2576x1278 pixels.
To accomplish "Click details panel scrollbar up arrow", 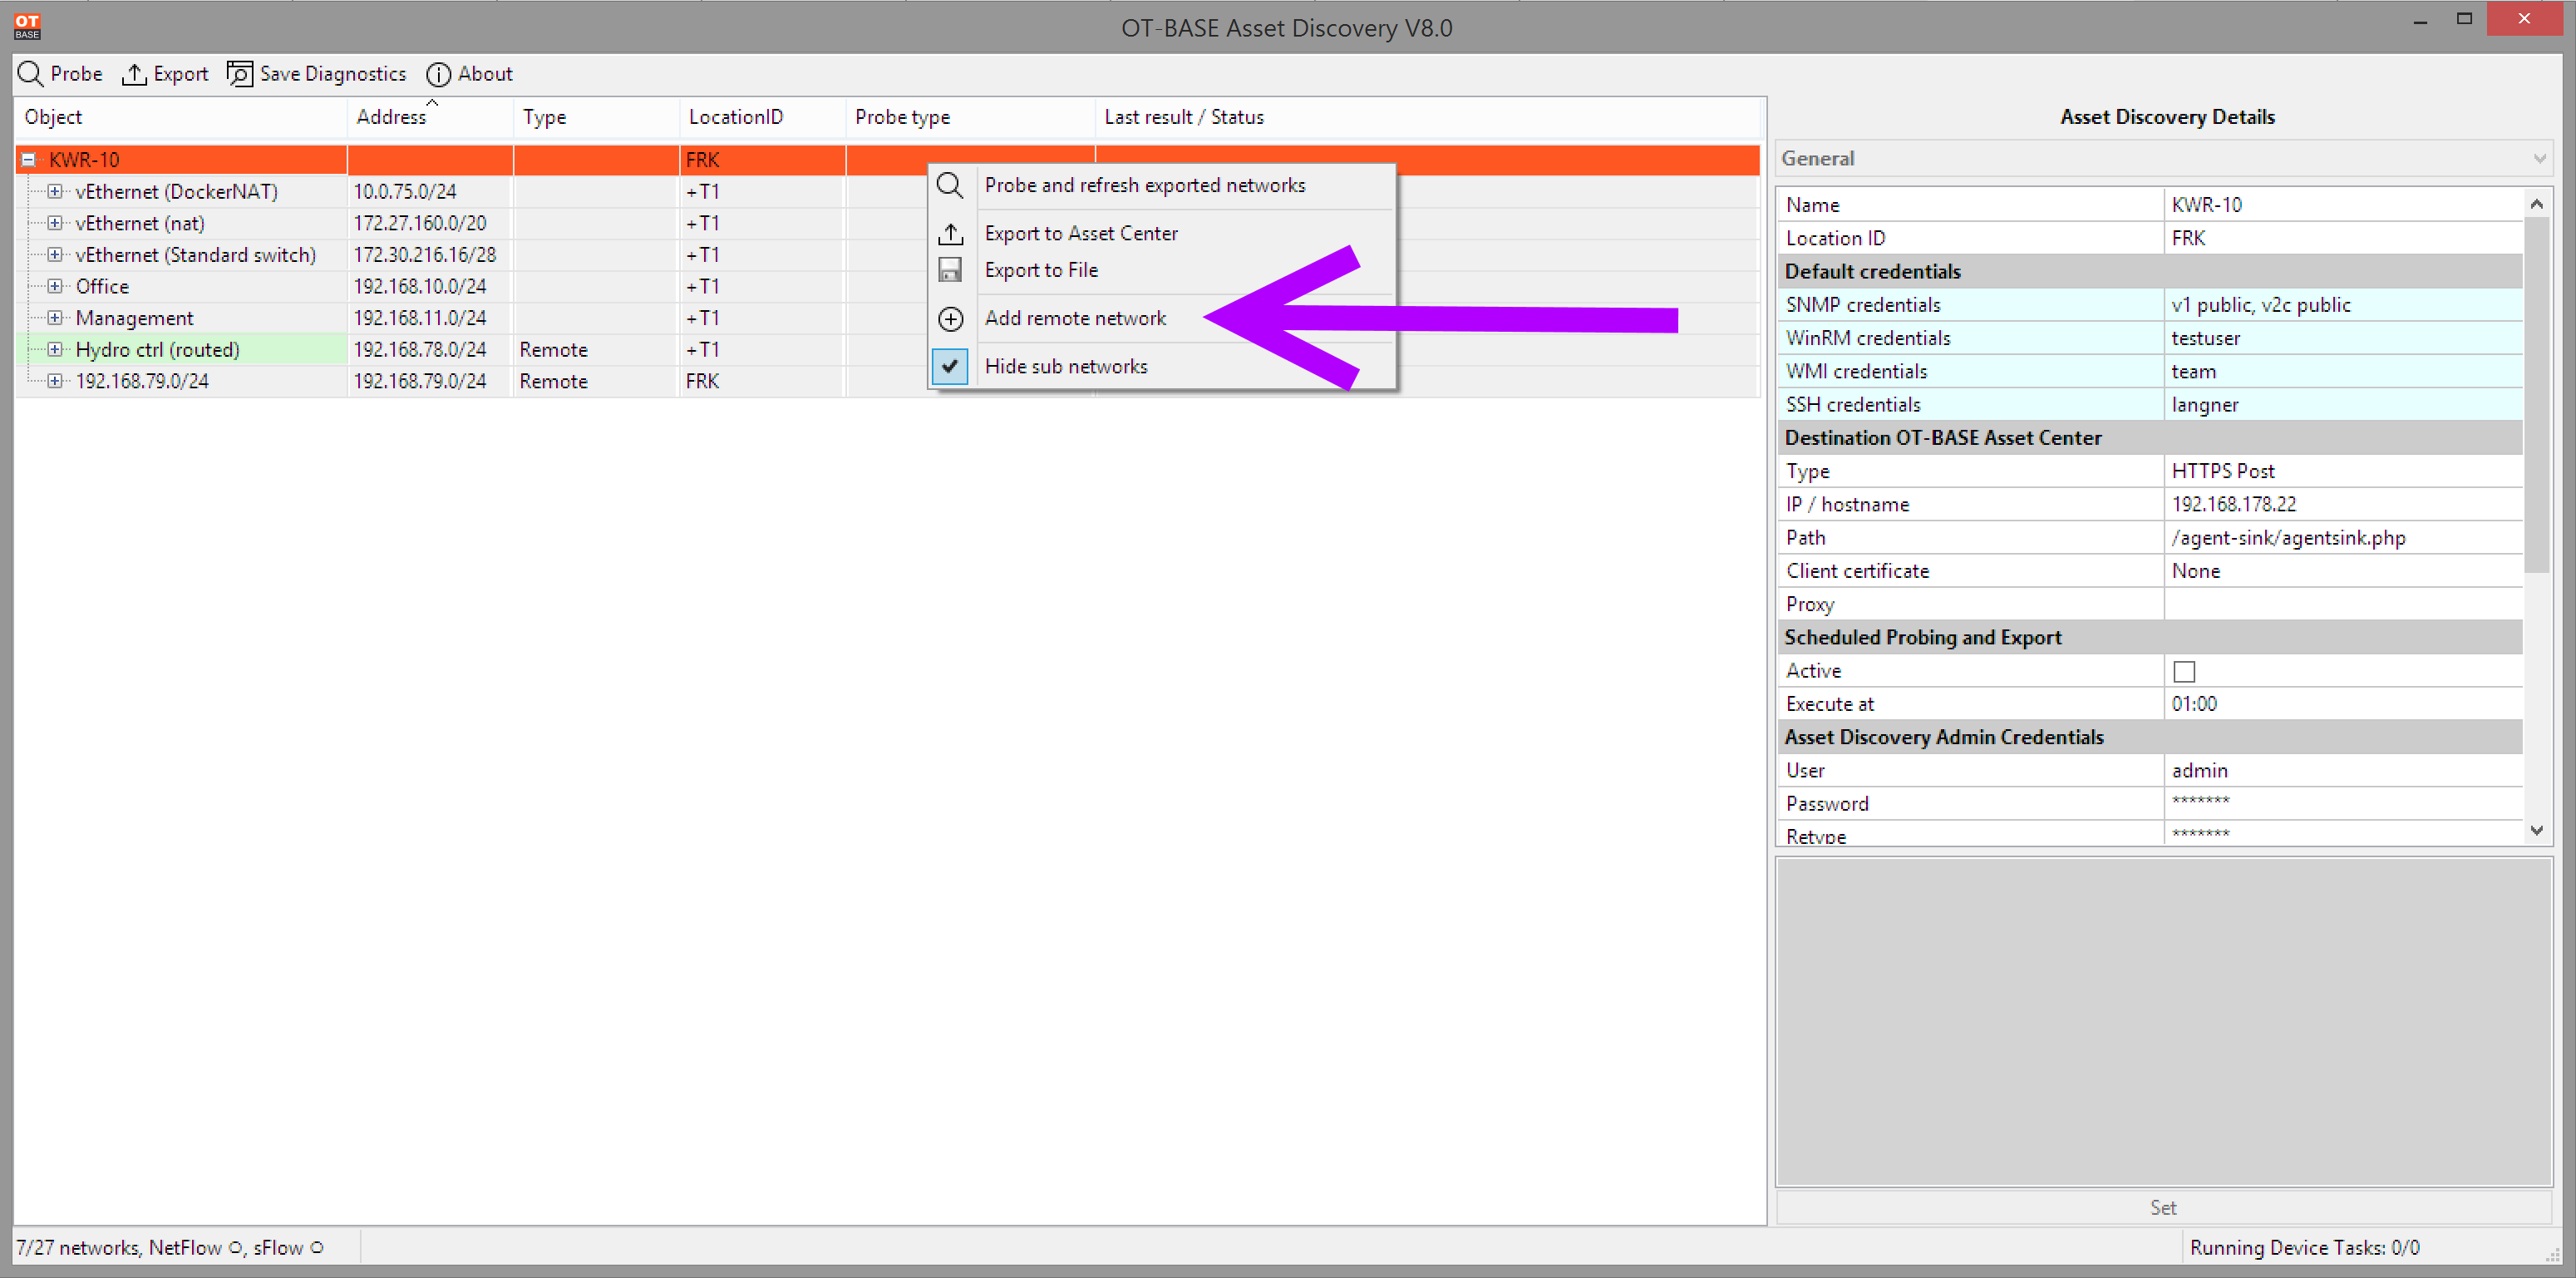I will pos(2536,203).
